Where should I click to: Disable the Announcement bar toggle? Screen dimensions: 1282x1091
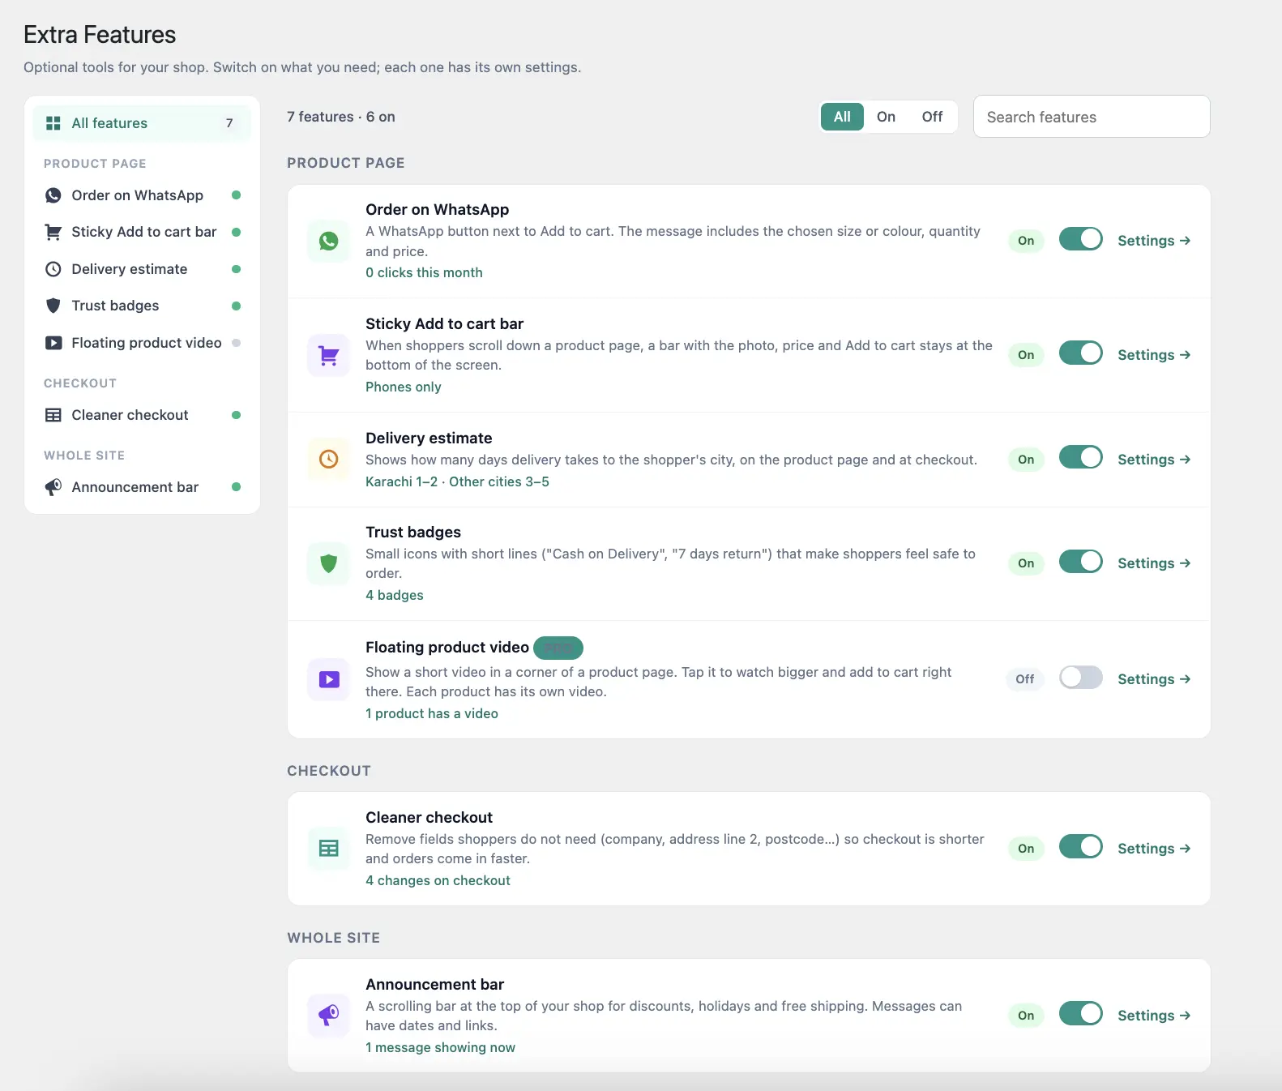coord(1081,1014)
